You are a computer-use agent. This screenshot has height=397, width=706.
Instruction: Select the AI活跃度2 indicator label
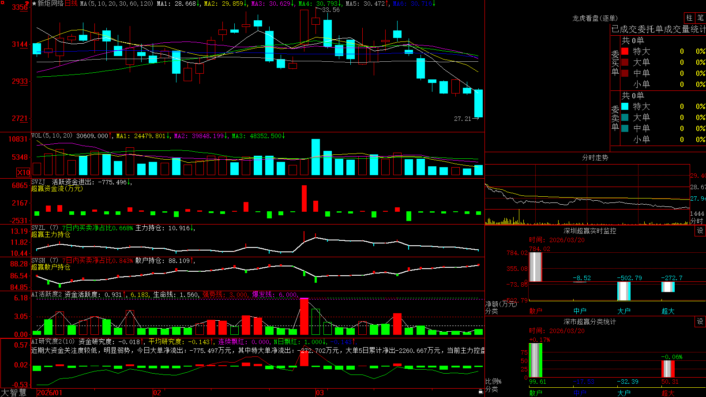coord(46,294)
